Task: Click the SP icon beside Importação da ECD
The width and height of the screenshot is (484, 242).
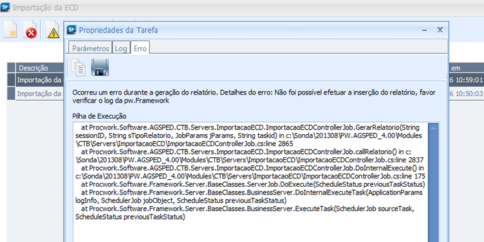Action: click(5, 8)
